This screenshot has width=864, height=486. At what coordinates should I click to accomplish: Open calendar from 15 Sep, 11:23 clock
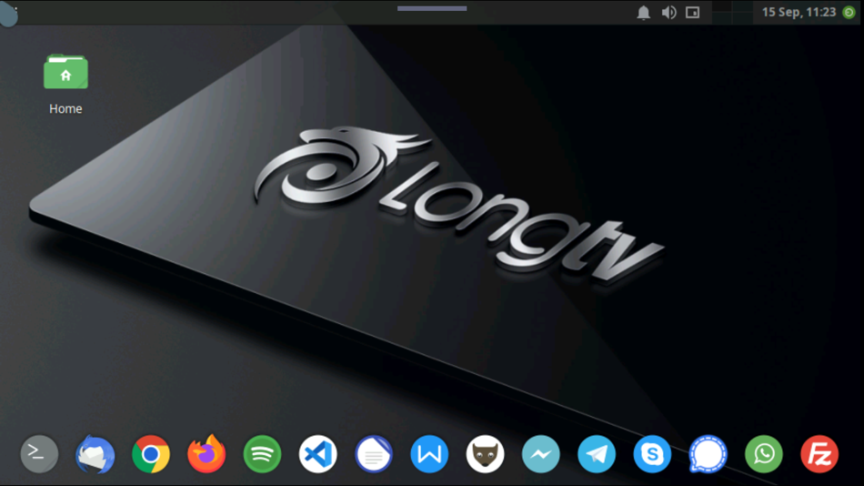tap(799, 12)
